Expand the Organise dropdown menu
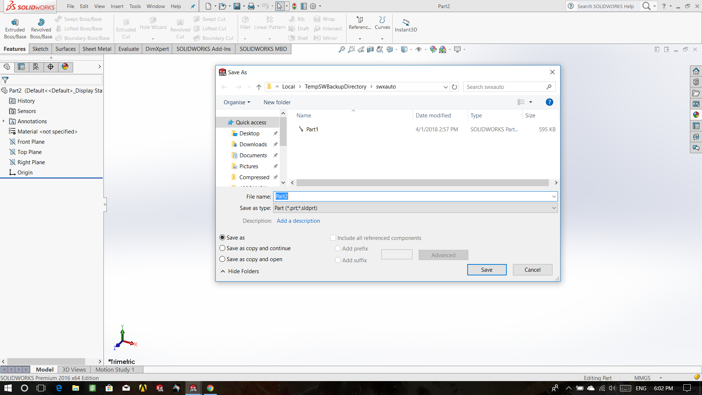Image resolution: width=702 pixels, height=395 pixels. [x=237, y=102]
